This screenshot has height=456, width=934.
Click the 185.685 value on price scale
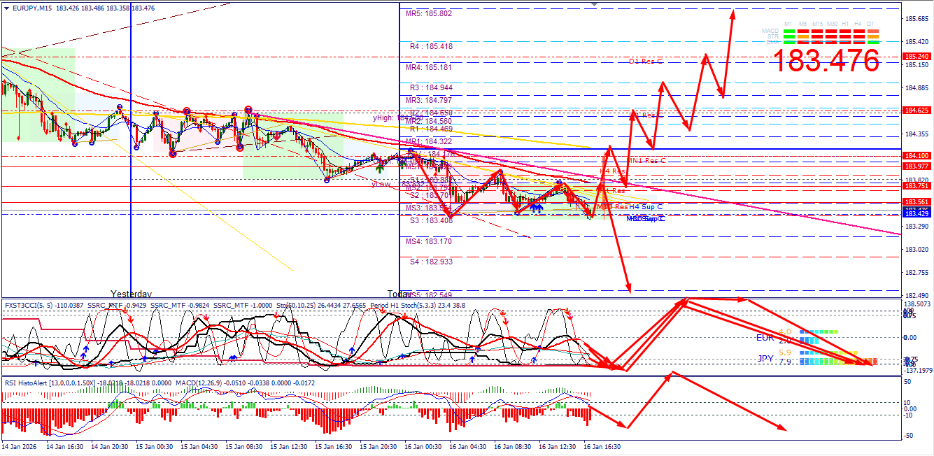pos(917,19)
